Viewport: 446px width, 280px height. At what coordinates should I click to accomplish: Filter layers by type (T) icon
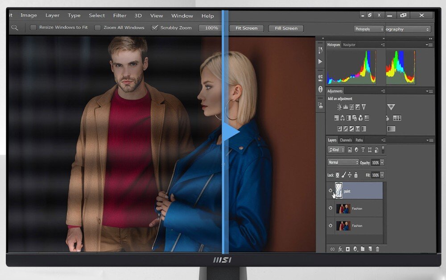pyautogui.click(x=363, y=150)
